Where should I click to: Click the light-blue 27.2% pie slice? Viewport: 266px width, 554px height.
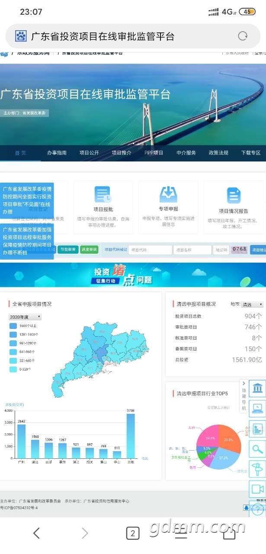click(x=224, y=459)
